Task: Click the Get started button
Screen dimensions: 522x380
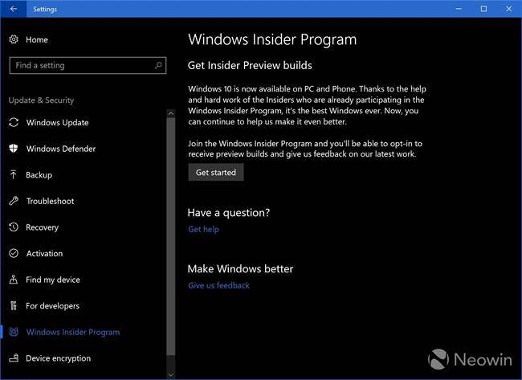Action: point(216,172)
